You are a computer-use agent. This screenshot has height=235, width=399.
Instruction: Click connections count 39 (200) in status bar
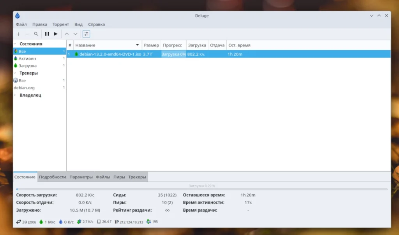coord(26,222)
